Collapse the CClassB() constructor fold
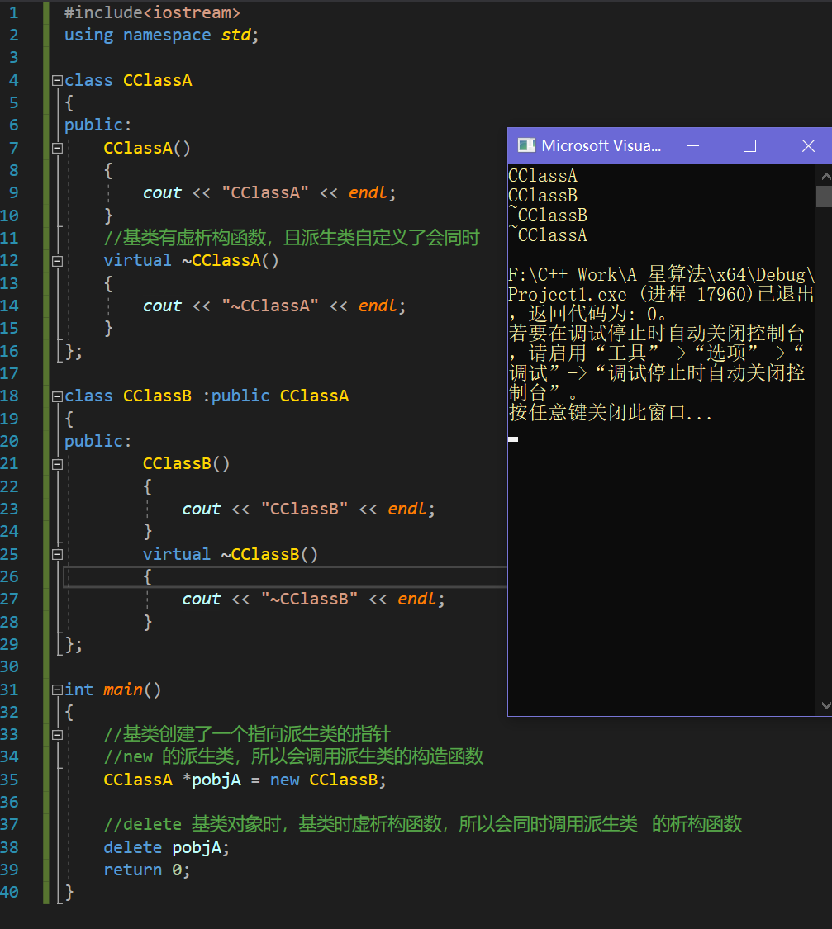The height and width of the screenshot is (929, 832). 58,464
